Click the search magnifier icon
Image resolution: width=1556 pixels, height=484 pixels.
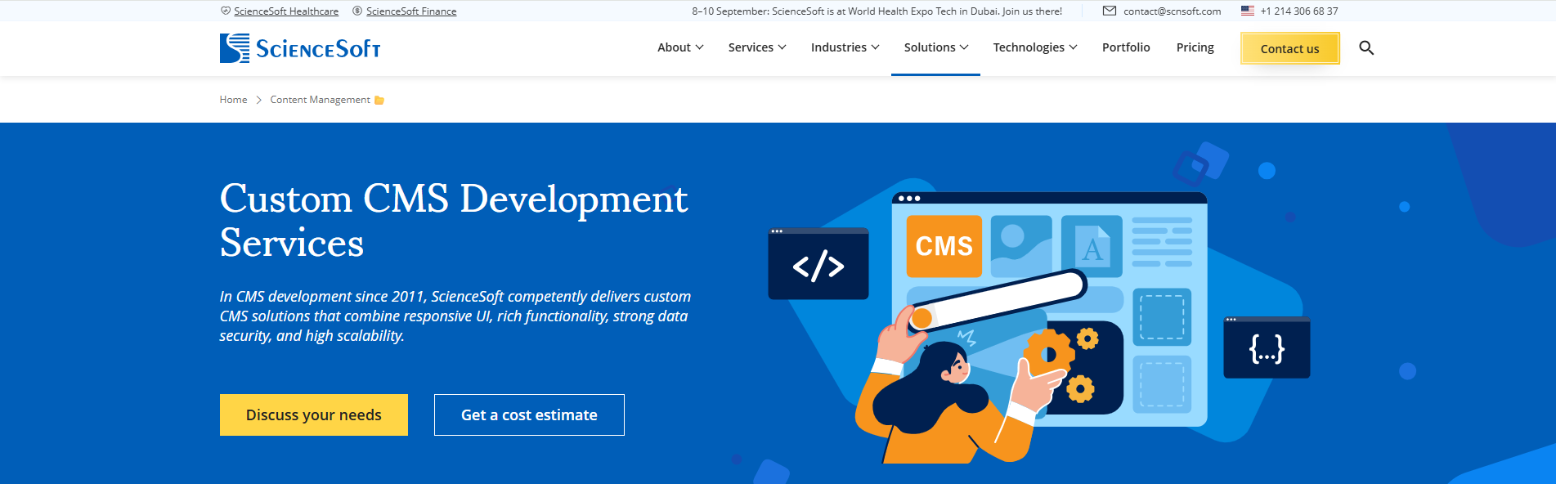[1365, 48]
